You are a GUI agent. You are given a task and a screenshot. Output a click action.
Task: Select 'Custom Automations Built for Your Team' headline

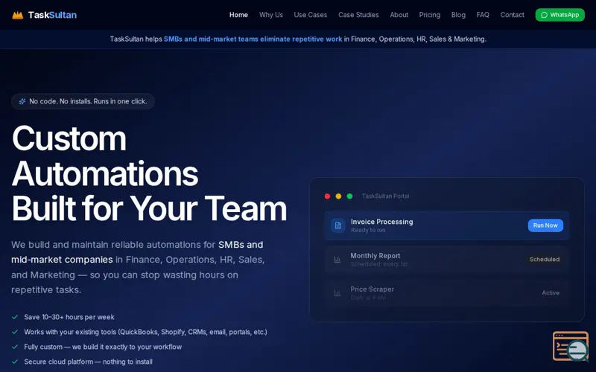pos(149,173)
